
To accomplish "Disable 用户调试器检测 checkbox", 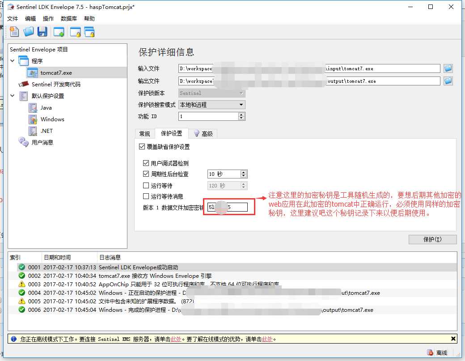I will click(x=146, y=163).
